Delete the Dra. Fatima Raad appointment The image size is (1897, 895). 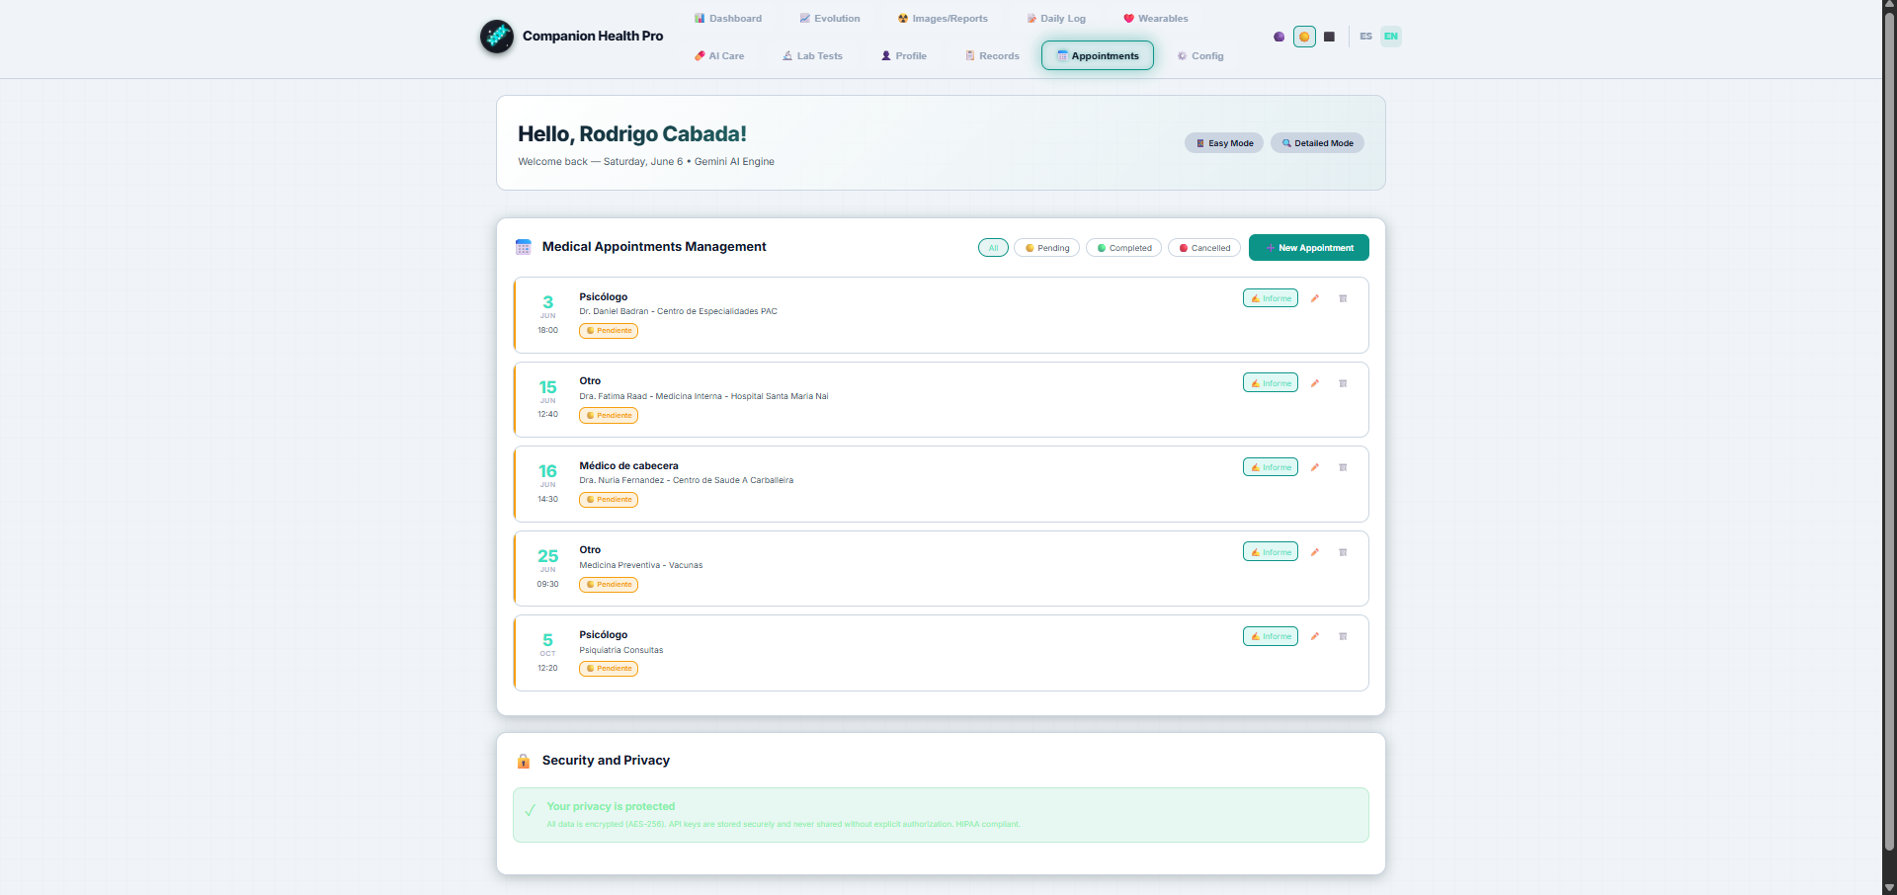tap(1343, 383)
